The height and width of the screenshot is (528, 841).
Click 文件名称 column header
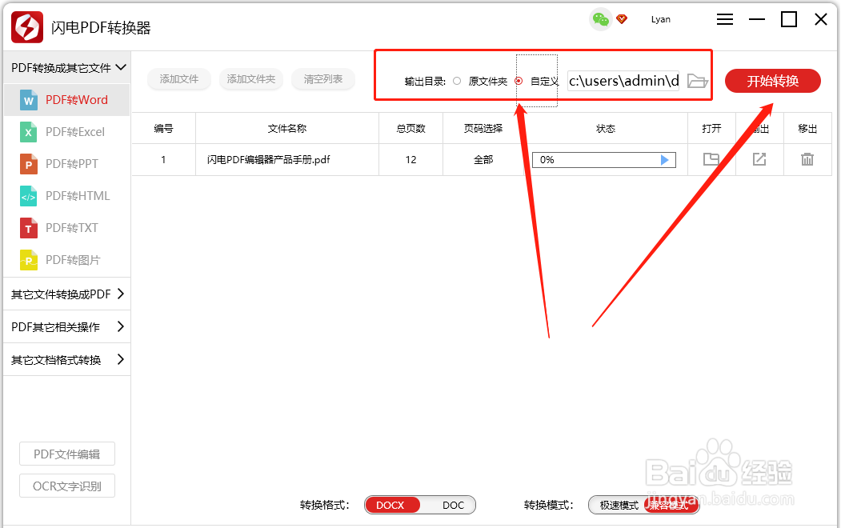tap(287, 129)
